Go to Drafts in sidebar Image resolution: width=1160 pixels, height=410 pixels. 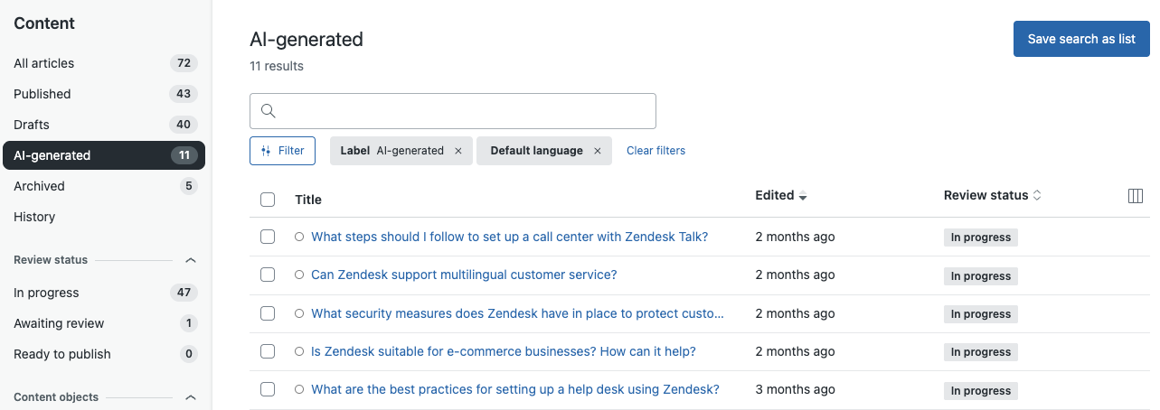32,125
